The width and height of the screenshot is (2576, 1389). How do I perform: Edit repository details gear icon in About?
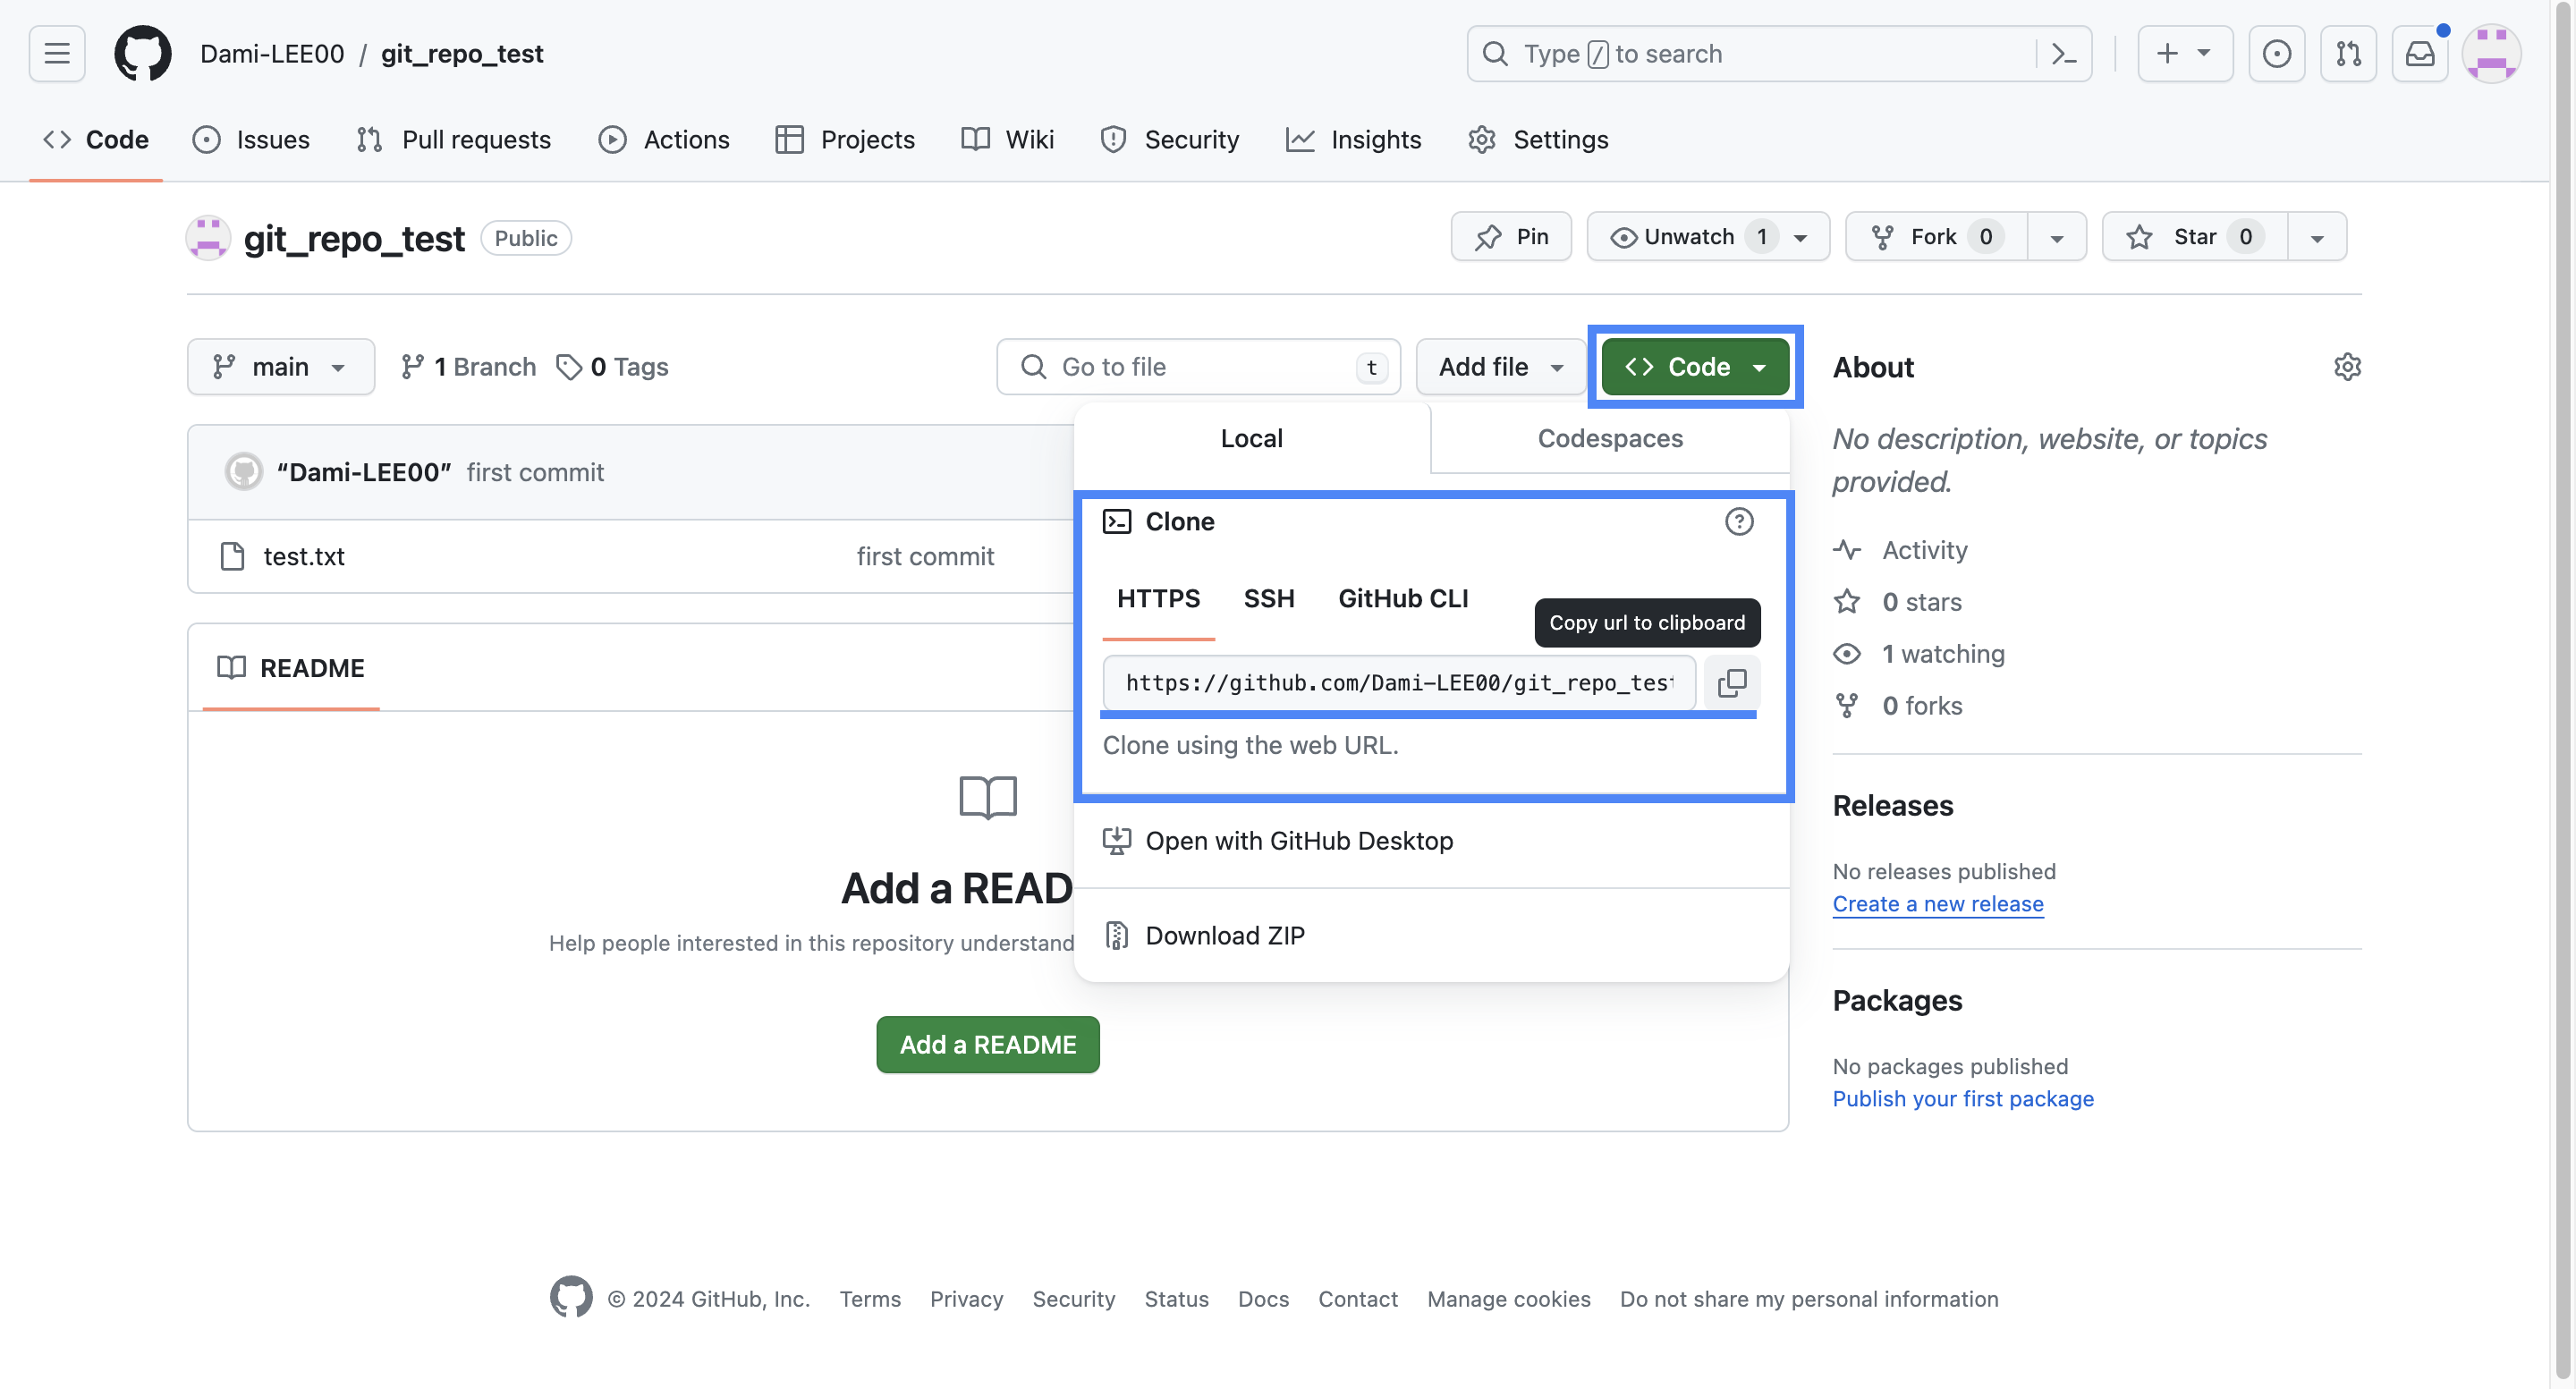(x=2347, y=367)
